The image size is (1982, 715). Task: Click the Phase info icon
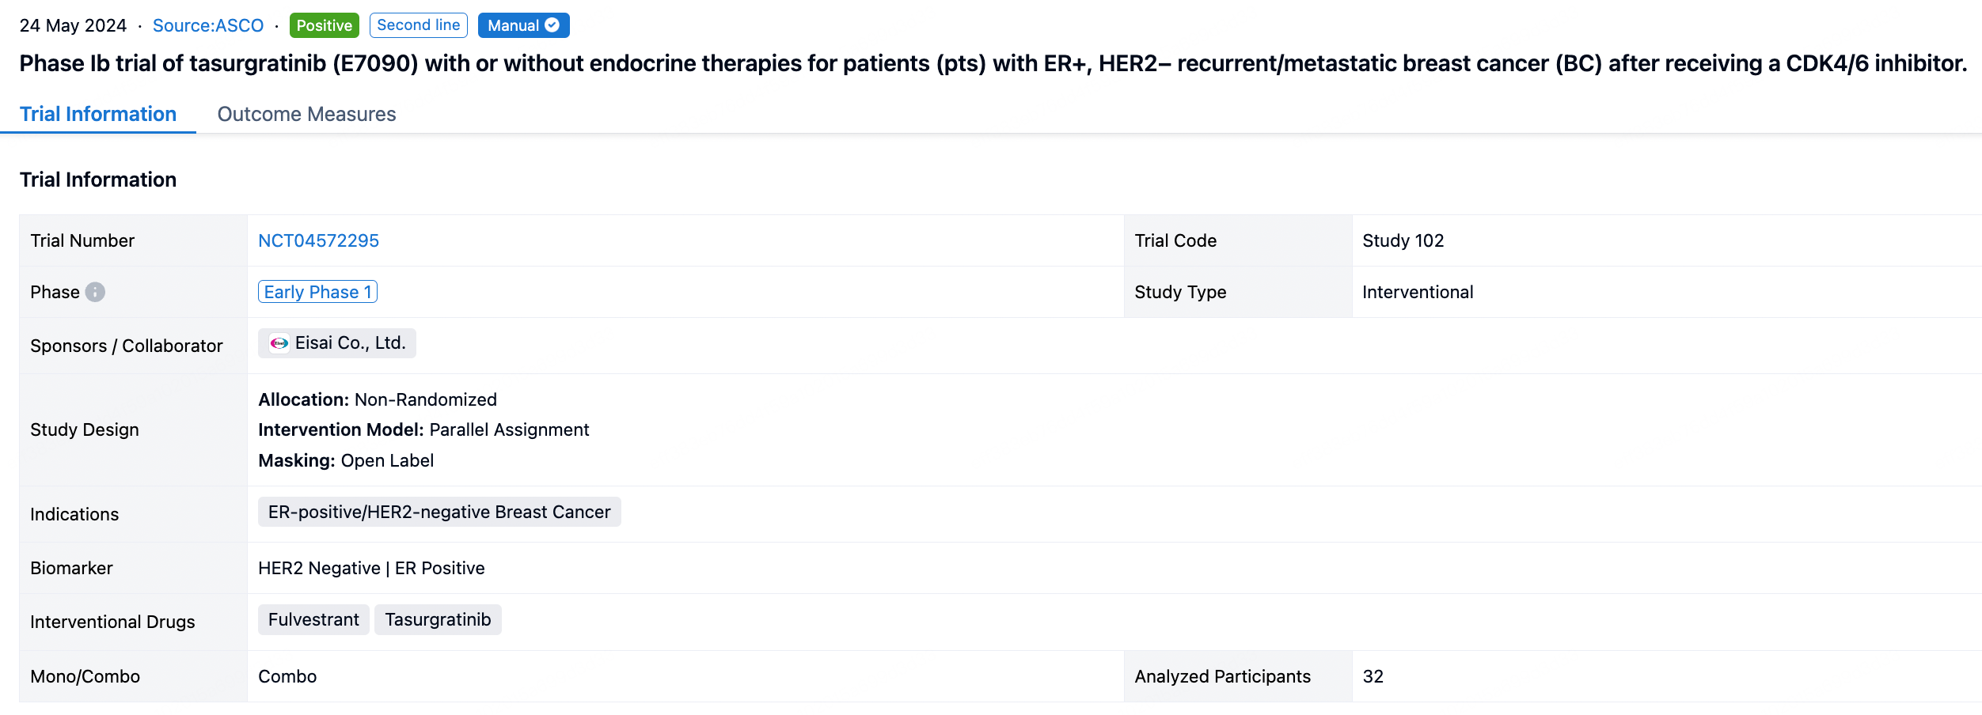pyautogui.click(x=95, y=292)
